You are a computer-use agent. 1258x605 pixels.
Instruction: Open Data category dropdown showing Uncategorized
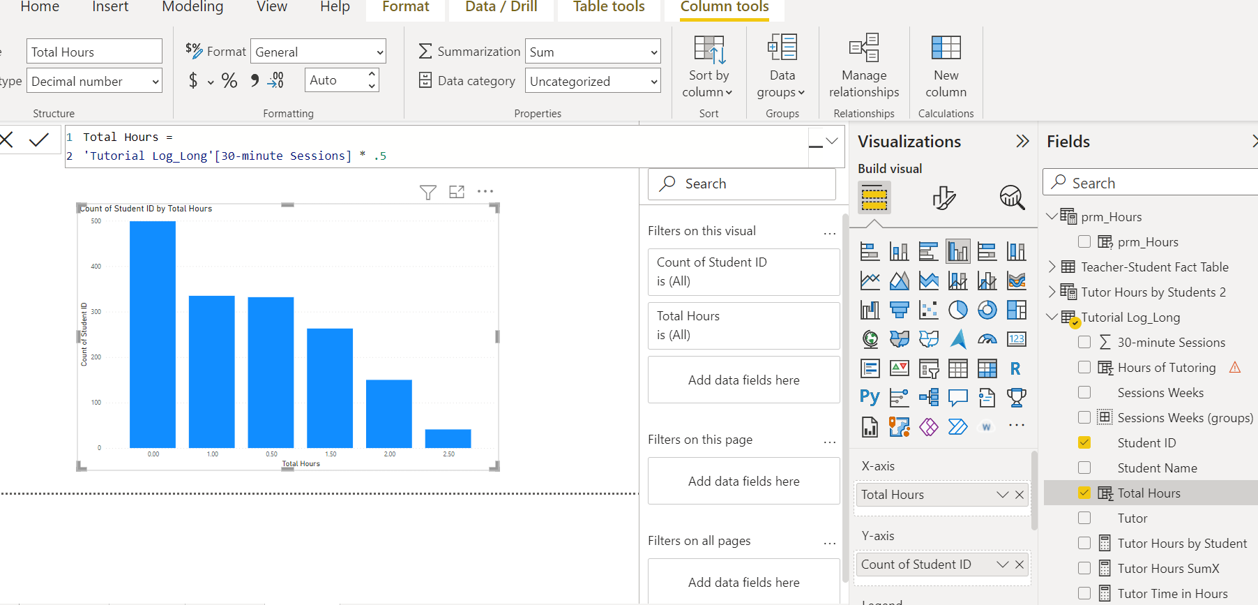coord(593,81)
